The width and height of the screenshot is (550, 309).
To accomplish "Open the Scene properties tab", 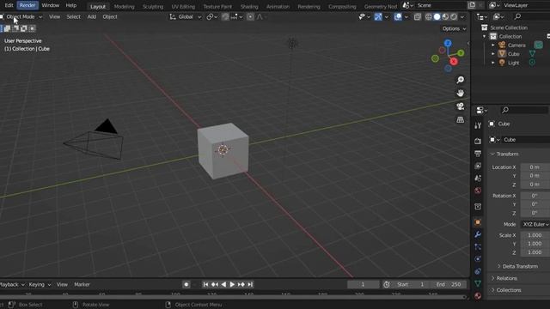I will [x=478, y=178].
